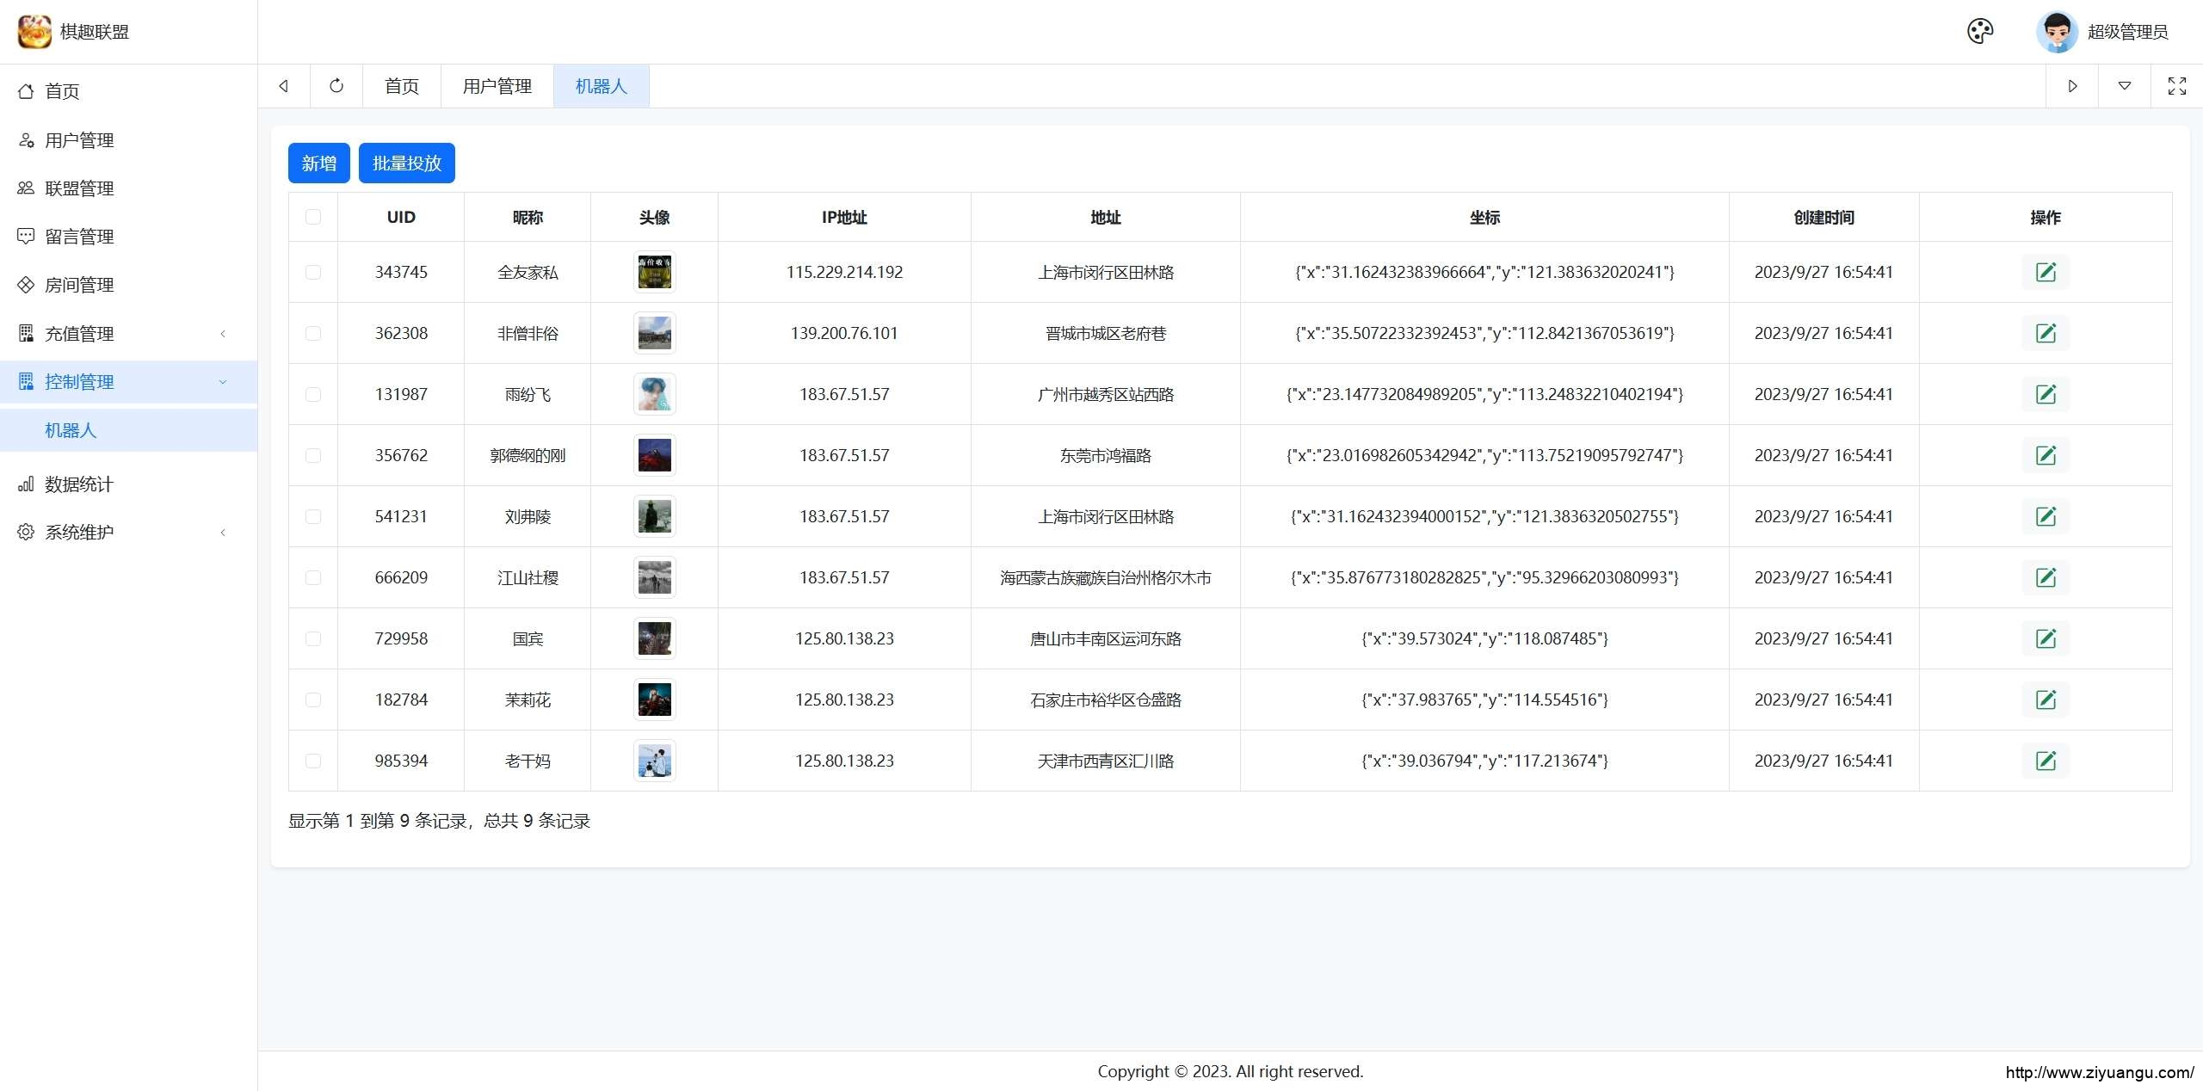The width and height of the screenshot is (2203, 1091).
Task: Toggle fullscreen with expand icon
Action: click(x=2176, y=86)
